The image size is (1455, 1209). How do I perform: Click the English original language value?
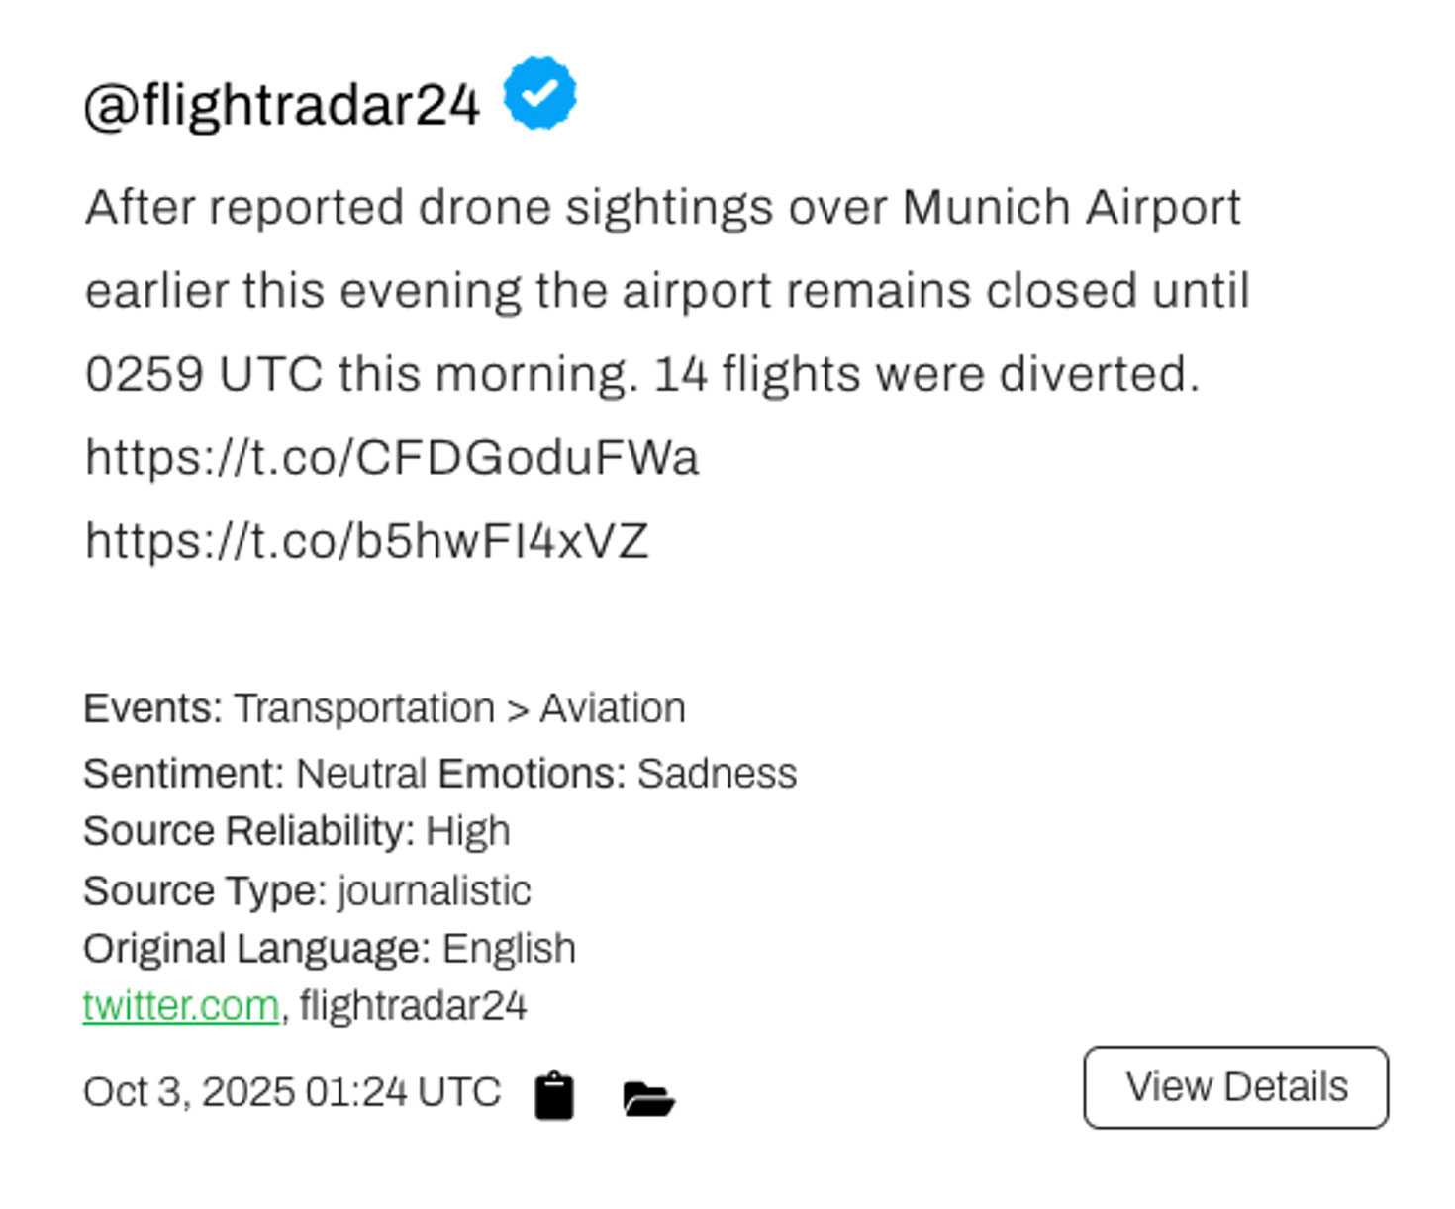tap(509, 949)
